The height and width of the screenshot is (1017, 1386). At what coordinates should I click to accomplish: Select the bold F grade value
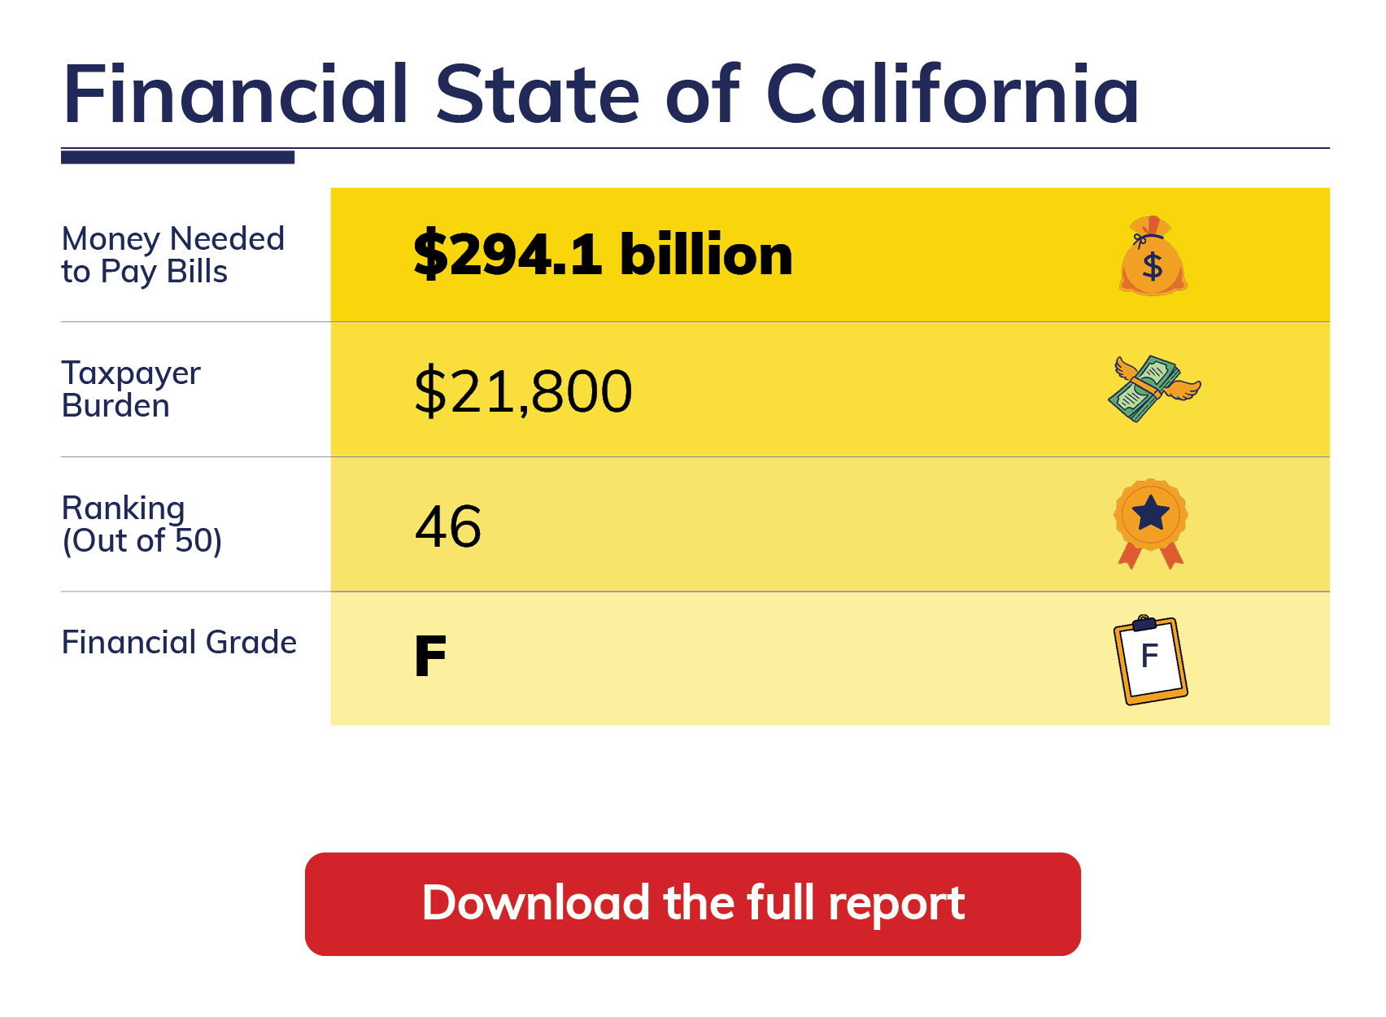click(x=430, y=657)
